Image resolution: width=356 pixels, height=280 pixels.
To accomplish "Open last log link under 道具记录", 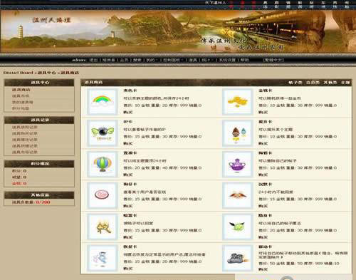I will pyautogui.click(x=25, y=152).
